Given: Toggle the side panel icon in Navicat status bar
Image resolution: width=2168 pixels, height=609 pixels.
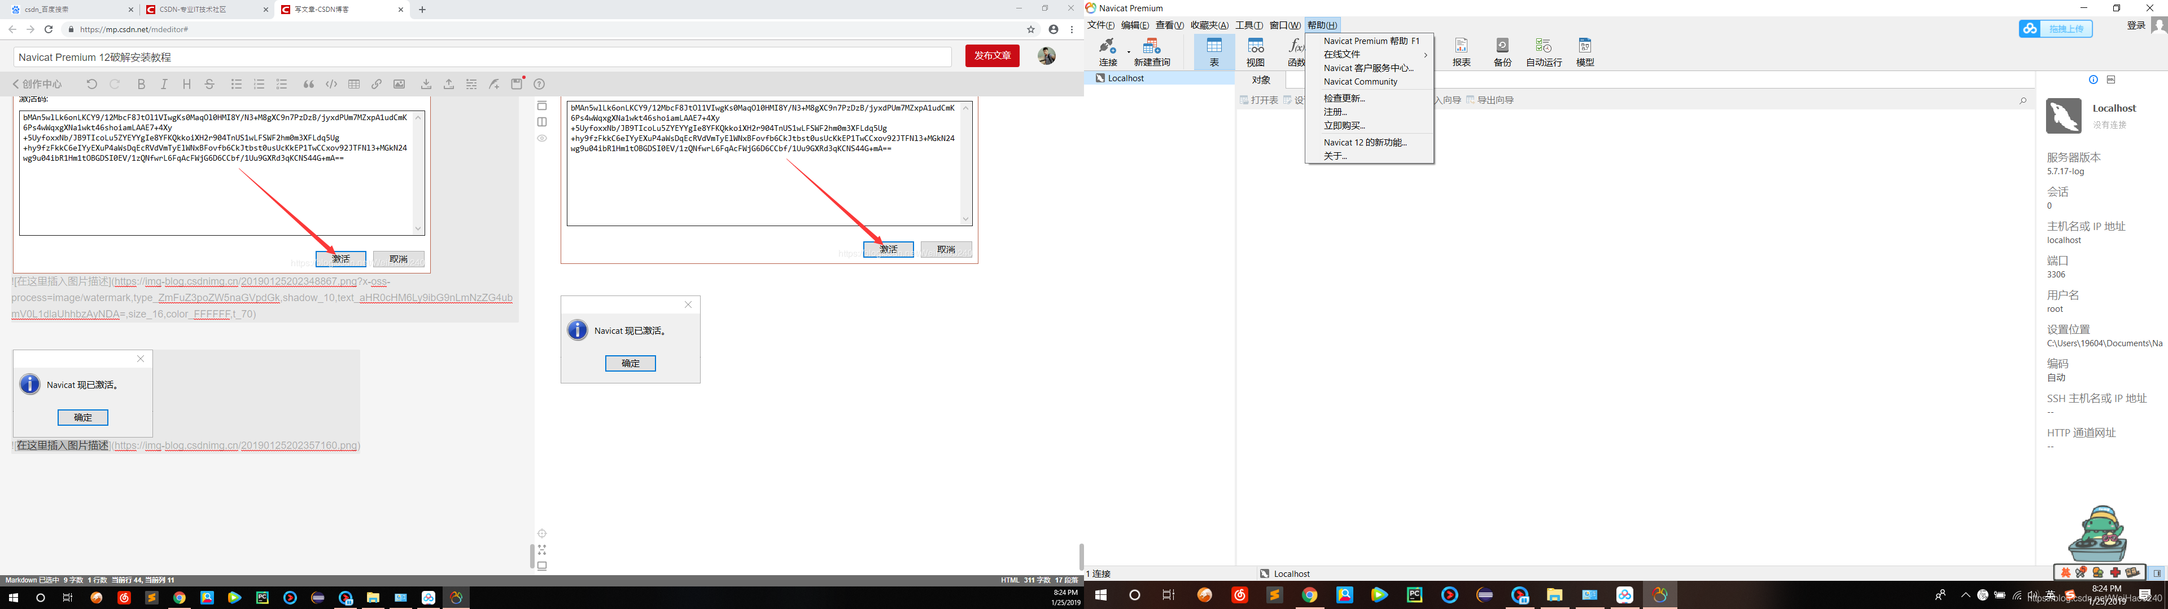Looking at the screenshot, I should (2157, 573).
